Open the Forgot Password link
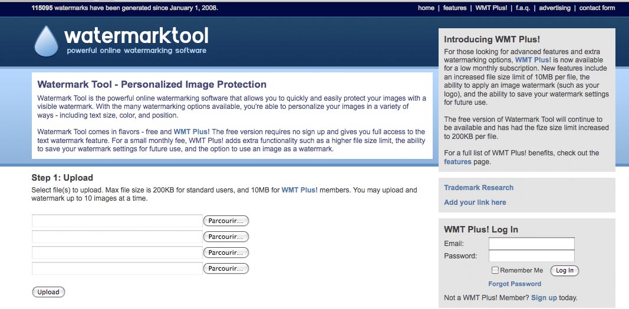This screenshot has width=629, height=309. point(515,284)
